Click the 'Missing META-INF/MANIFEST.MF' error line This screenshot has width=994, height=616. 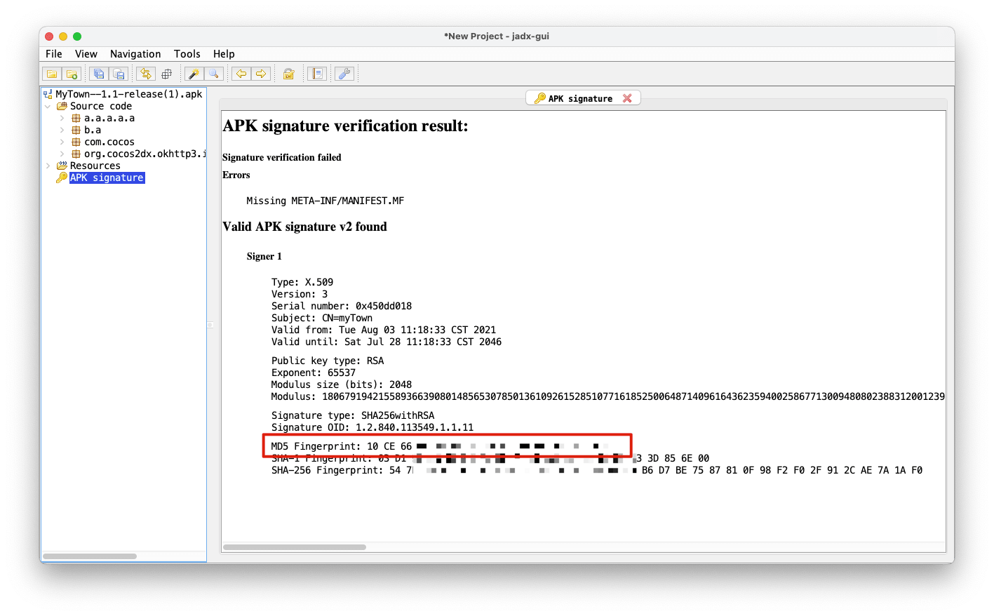(325, 201)
